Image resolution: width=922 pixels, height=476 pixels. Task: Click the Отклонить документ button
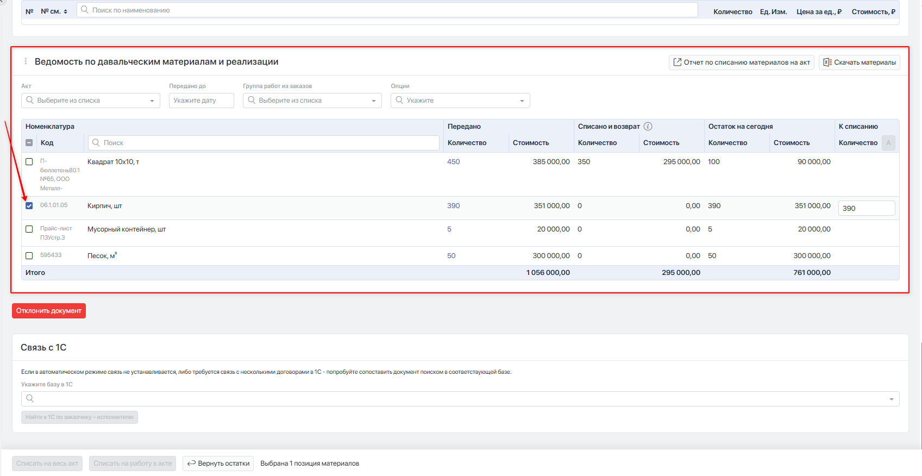49,311
